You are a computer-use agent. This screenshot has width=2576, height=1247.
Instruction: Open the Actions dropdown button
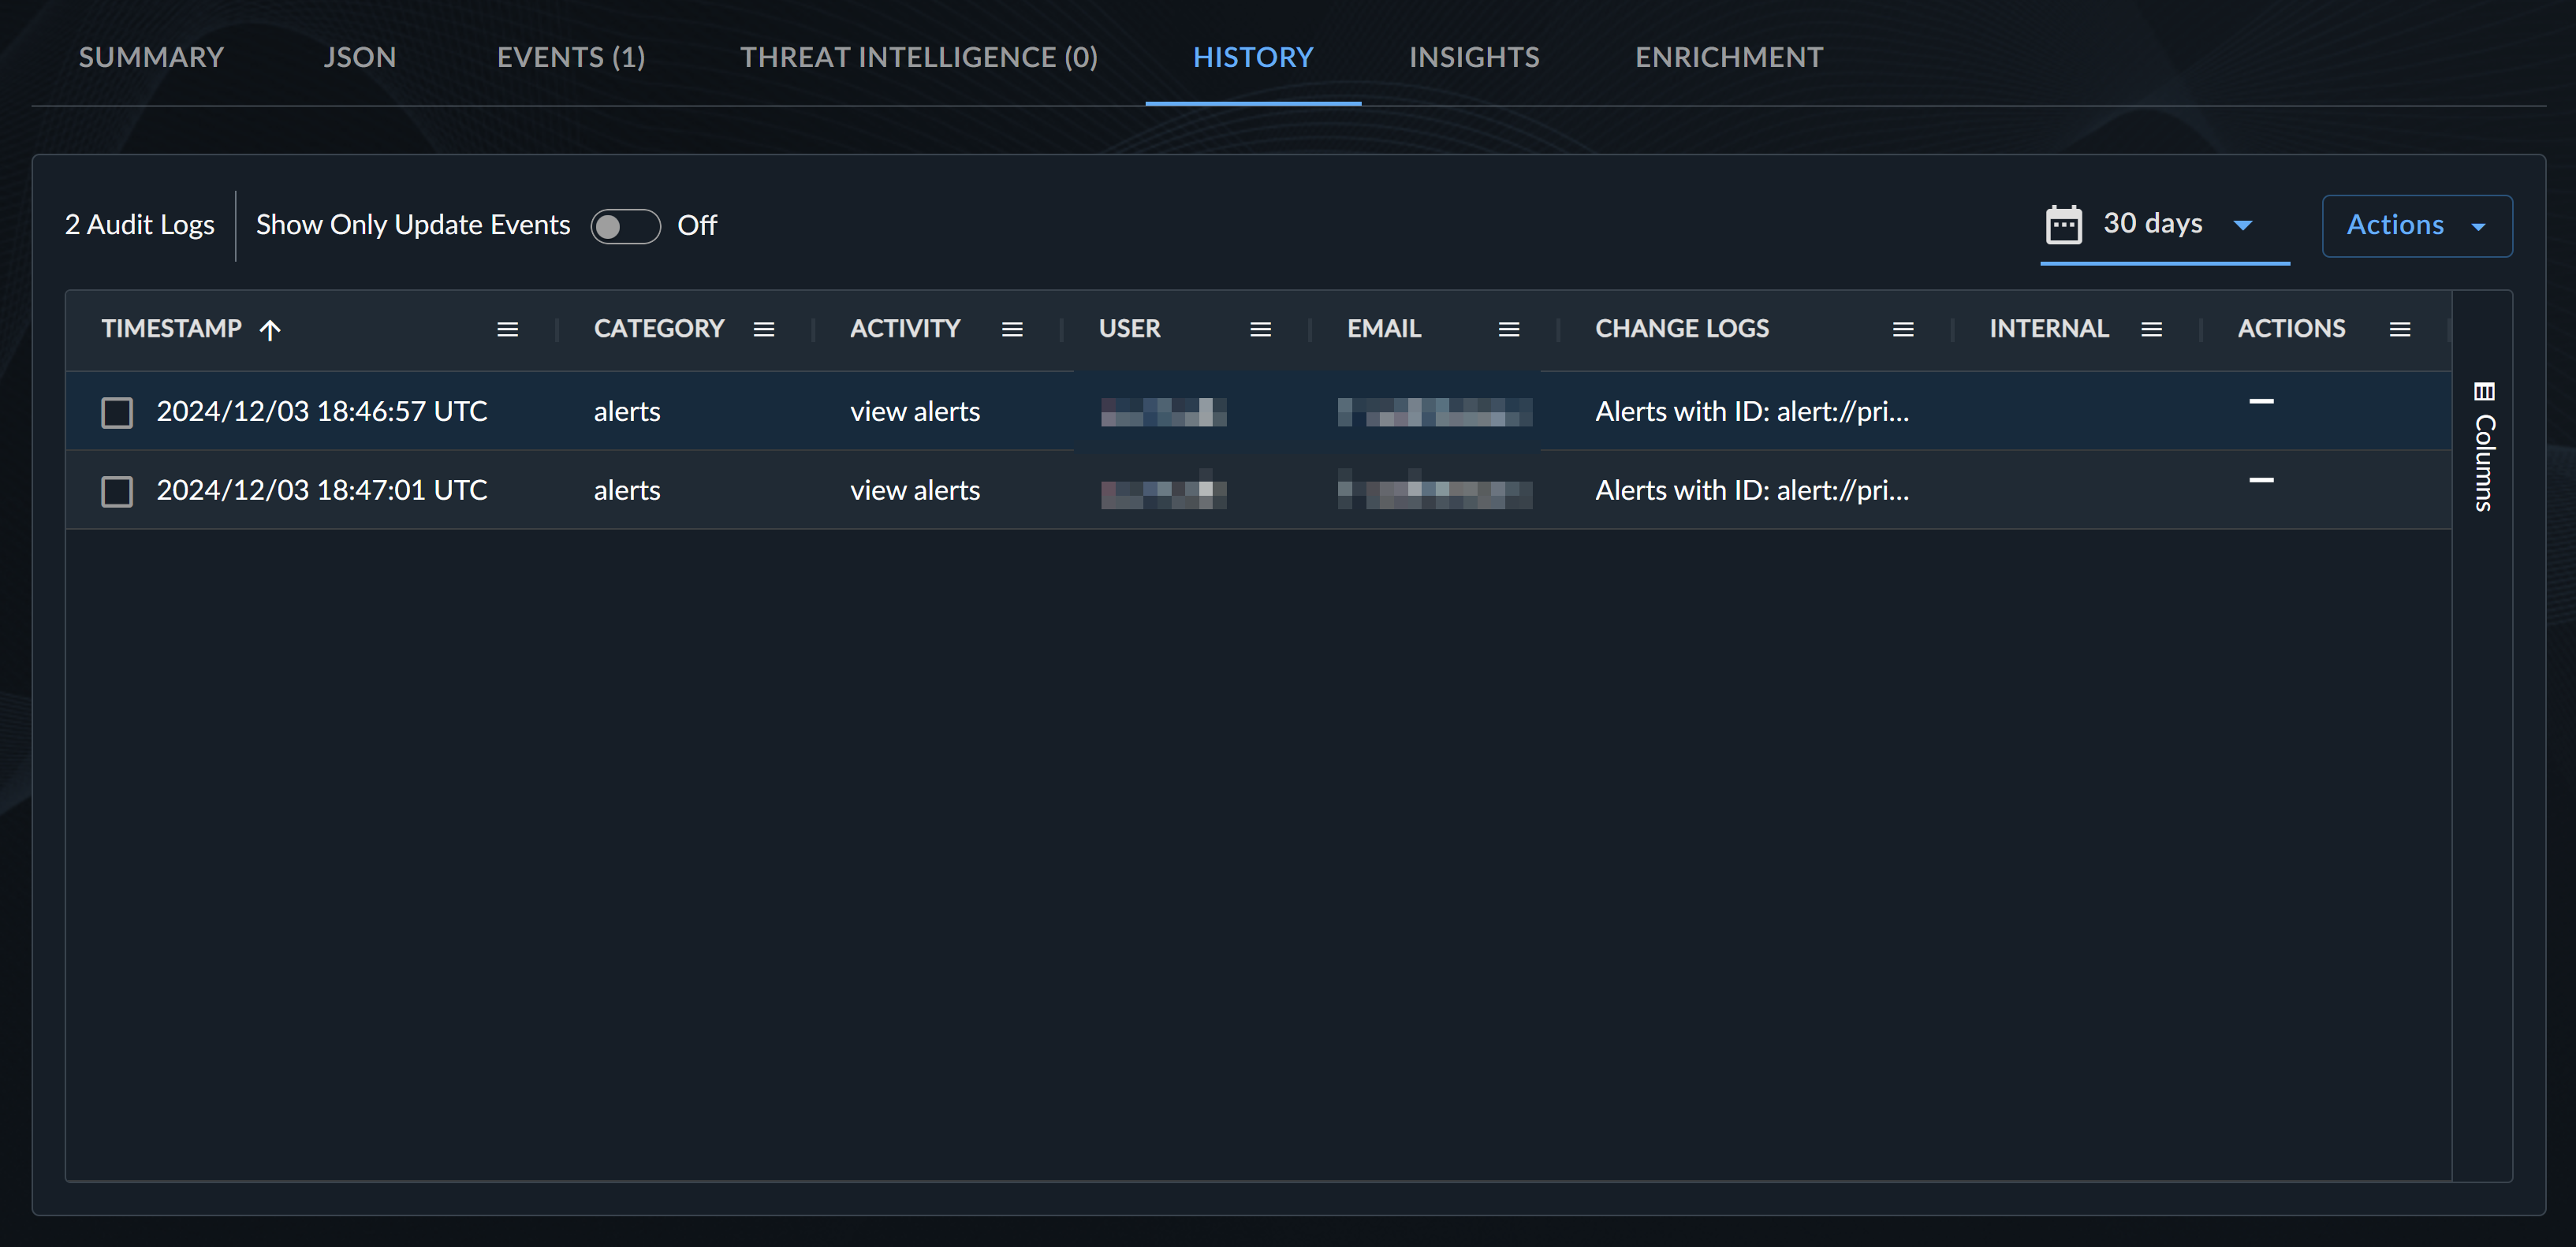pos(2417,226)
